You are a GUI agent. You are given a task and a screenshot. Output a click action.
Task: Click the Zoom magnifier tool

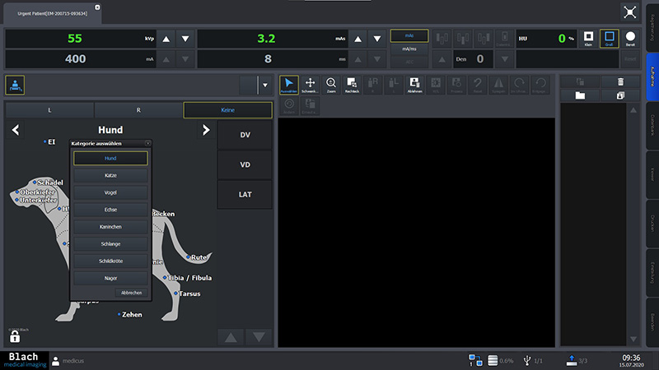[x=331, y=85]
